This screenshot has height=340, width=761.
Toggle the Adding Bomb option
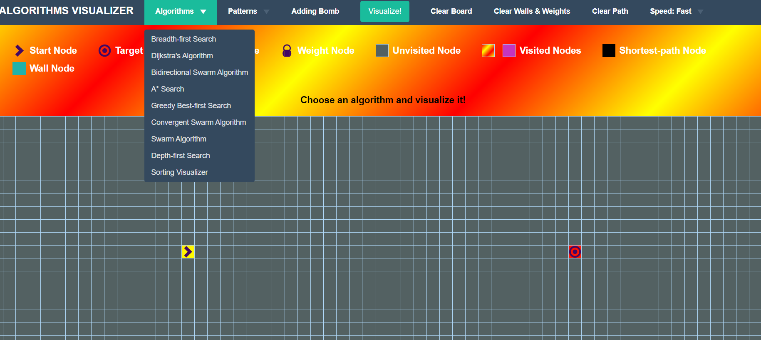[315, 11]
